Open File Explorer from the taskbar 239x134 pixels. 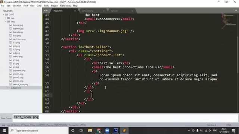click(x=90, y=131)
